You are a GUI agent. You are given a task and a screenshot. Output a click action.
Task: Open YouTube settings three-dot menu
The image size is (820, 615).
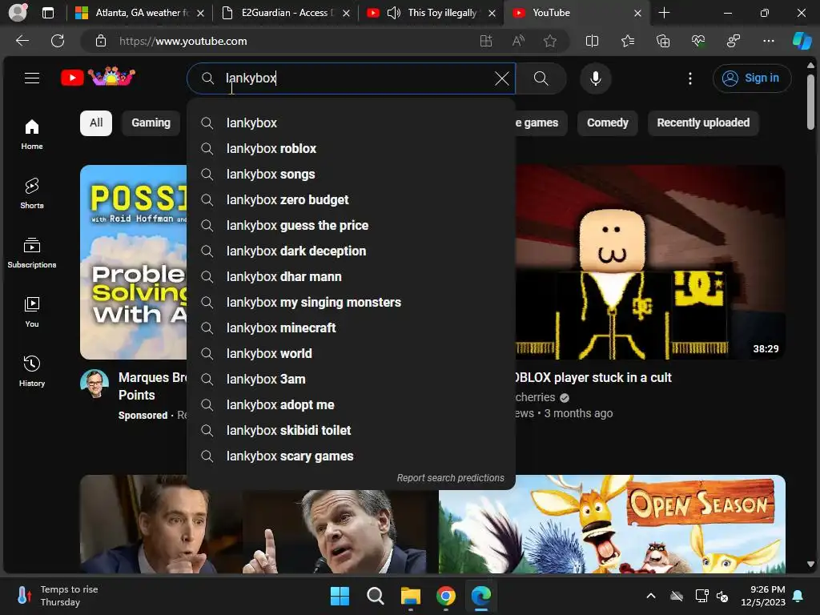pos(689,78)
